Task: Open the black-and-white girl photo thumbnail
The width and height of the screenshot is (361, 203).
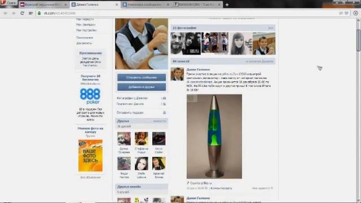Action: 241,43
